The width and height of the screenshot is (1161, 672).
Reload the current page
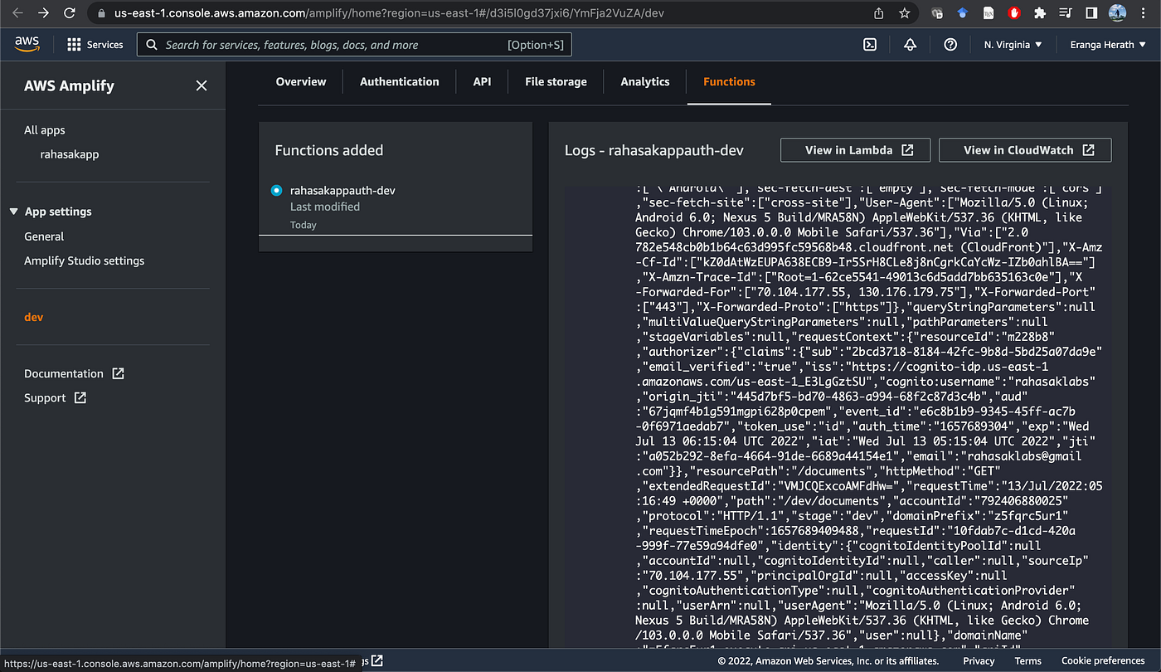tap(70, 13)
